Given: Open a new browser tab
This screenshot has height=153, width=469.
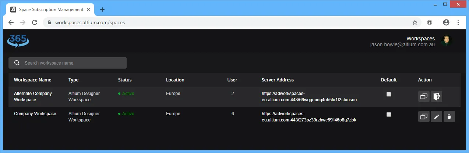Looking at the screenshot, I should click(102, 10).
